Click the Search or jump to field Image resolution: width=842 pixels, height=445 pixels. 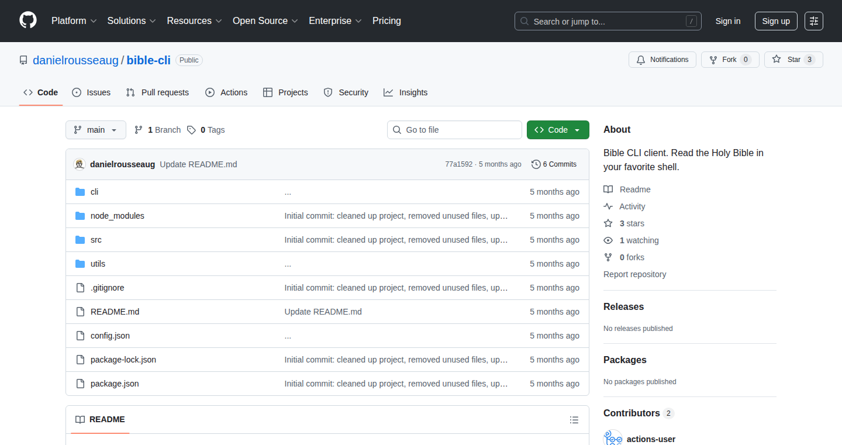[608, 21]
